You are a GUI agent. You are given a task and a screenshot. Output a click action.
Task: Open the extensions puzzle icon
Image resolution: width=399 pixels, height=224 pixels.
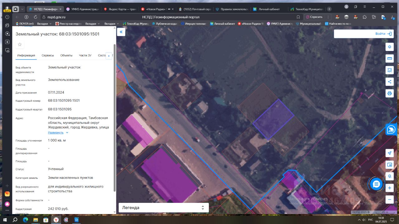(x=364, y=17)
